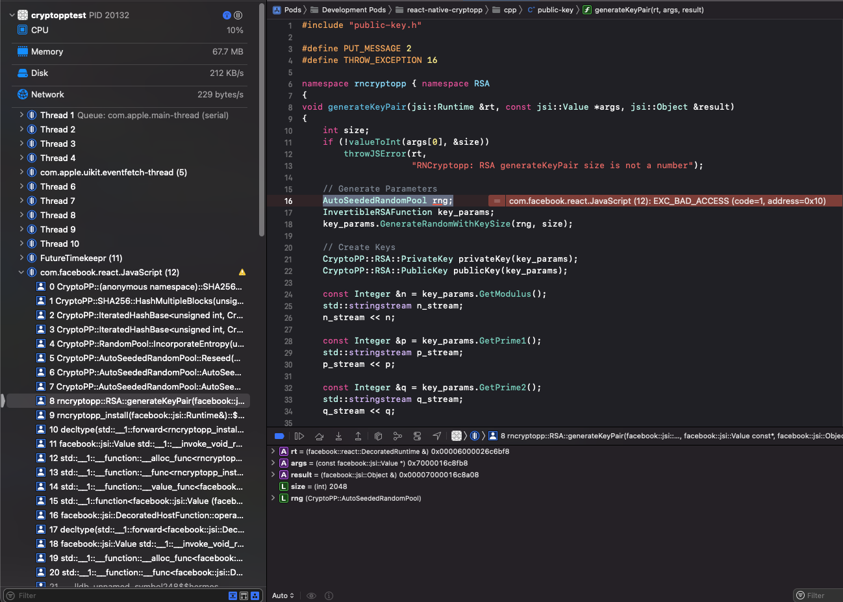Screen dimensions: 843x602
Task: Select stack frame 9 rncryptopp_install
Action: coord(144,415)
